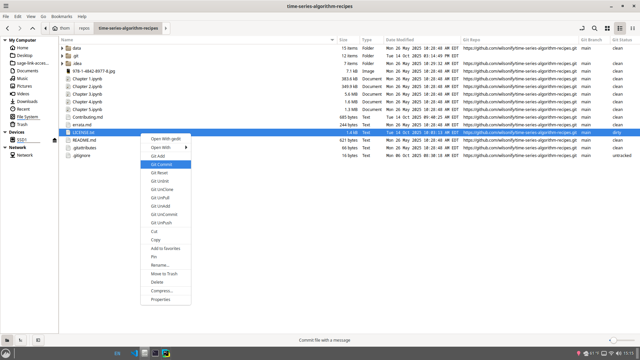Image resolution: width=640 pixels, height=360 pixels.
Task: Expand the data folder
Action: pyautogui.click(x=62, y=48)
